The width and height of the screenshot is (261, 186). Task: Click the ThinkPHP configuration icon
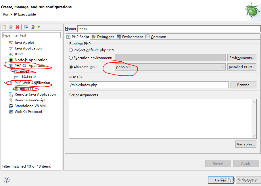click(16, 77)
